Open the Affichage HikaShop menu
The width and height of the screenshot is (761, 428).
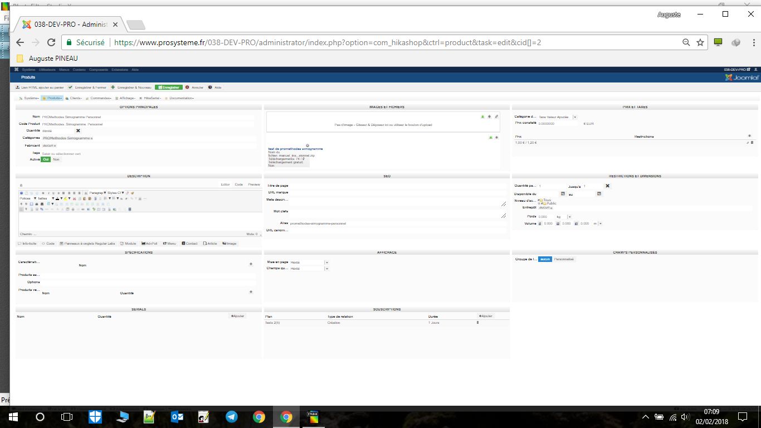(x=125, y=98)
